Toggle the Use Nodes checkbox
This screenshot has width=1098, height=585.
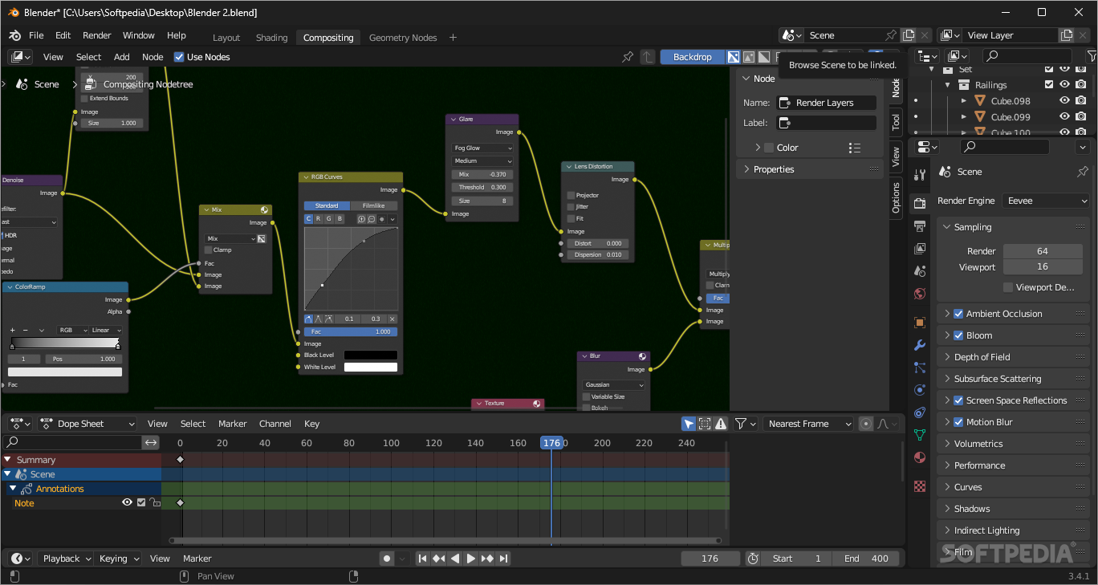[179, 57]
